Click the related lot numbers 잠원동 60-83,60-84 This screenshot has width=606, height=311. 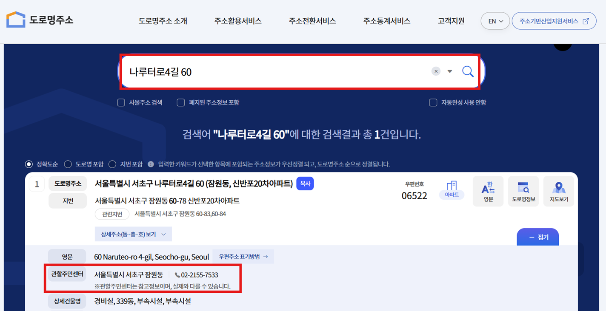[180, 214]
